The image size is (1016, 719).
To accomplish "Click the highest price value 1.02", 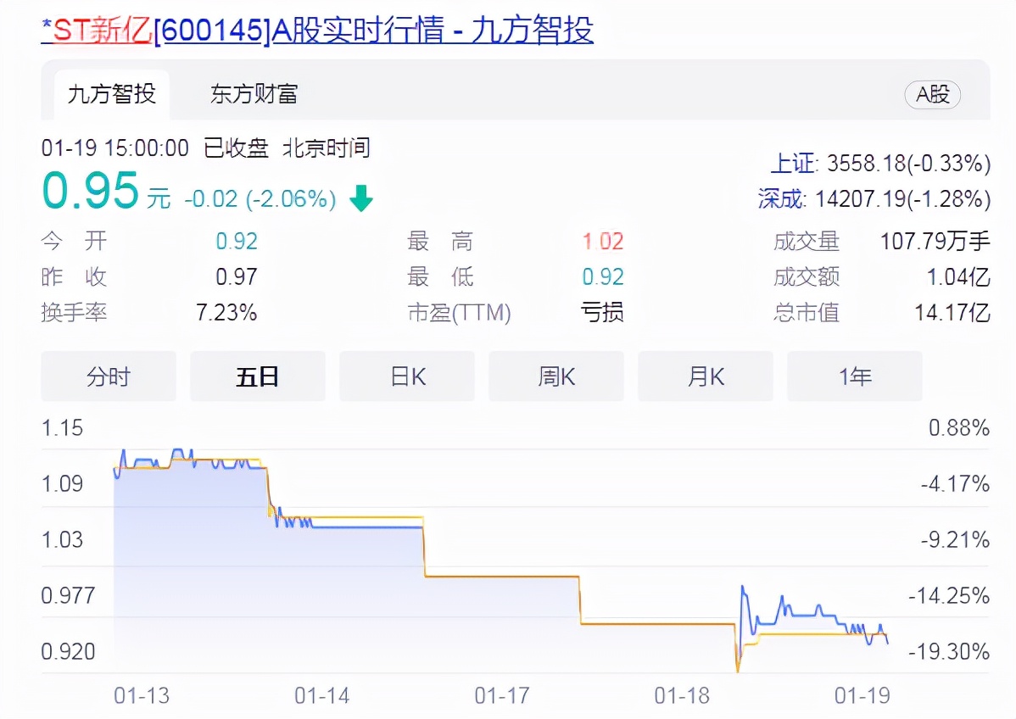I will (602, 242).
